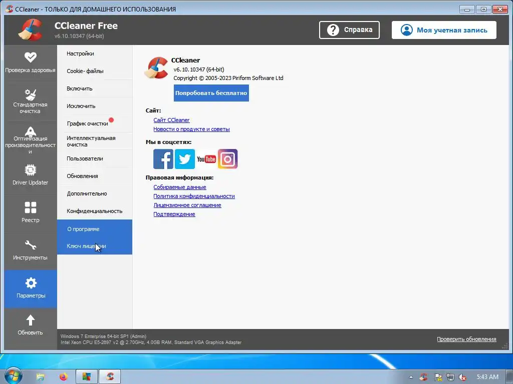Open Windows Explorer from the taskbar
This screenshot has width=513, height=384.
tap(40, 377)
